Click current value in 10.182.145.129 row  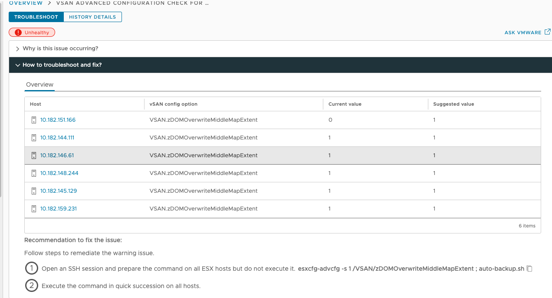[330, 191]
